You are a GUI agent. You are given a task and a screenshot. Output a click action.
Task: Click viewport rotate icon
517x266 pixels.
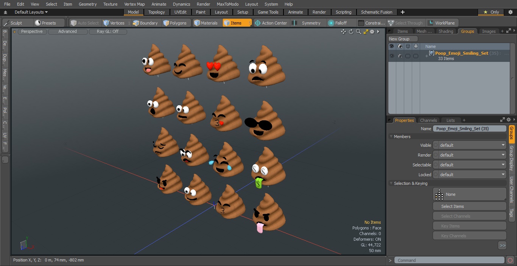(x=351, y=32)
